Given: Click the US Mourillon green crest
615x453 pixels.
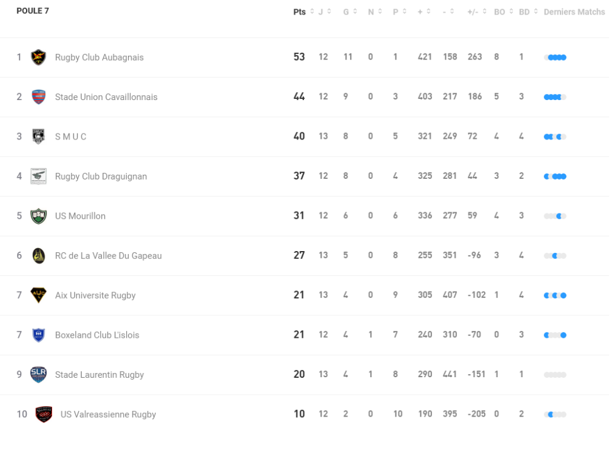Looking at the screenshot, I should click(38, 216).
